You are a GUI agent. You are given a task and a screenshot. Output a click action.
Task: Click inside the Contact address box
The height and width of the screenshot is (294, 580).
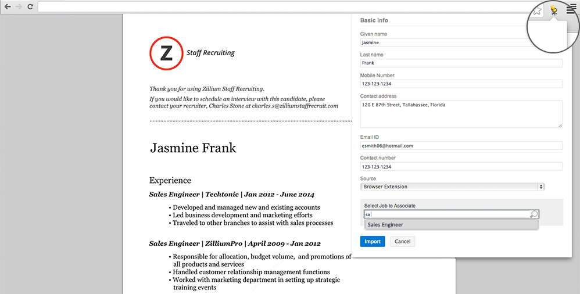[461, 114]
